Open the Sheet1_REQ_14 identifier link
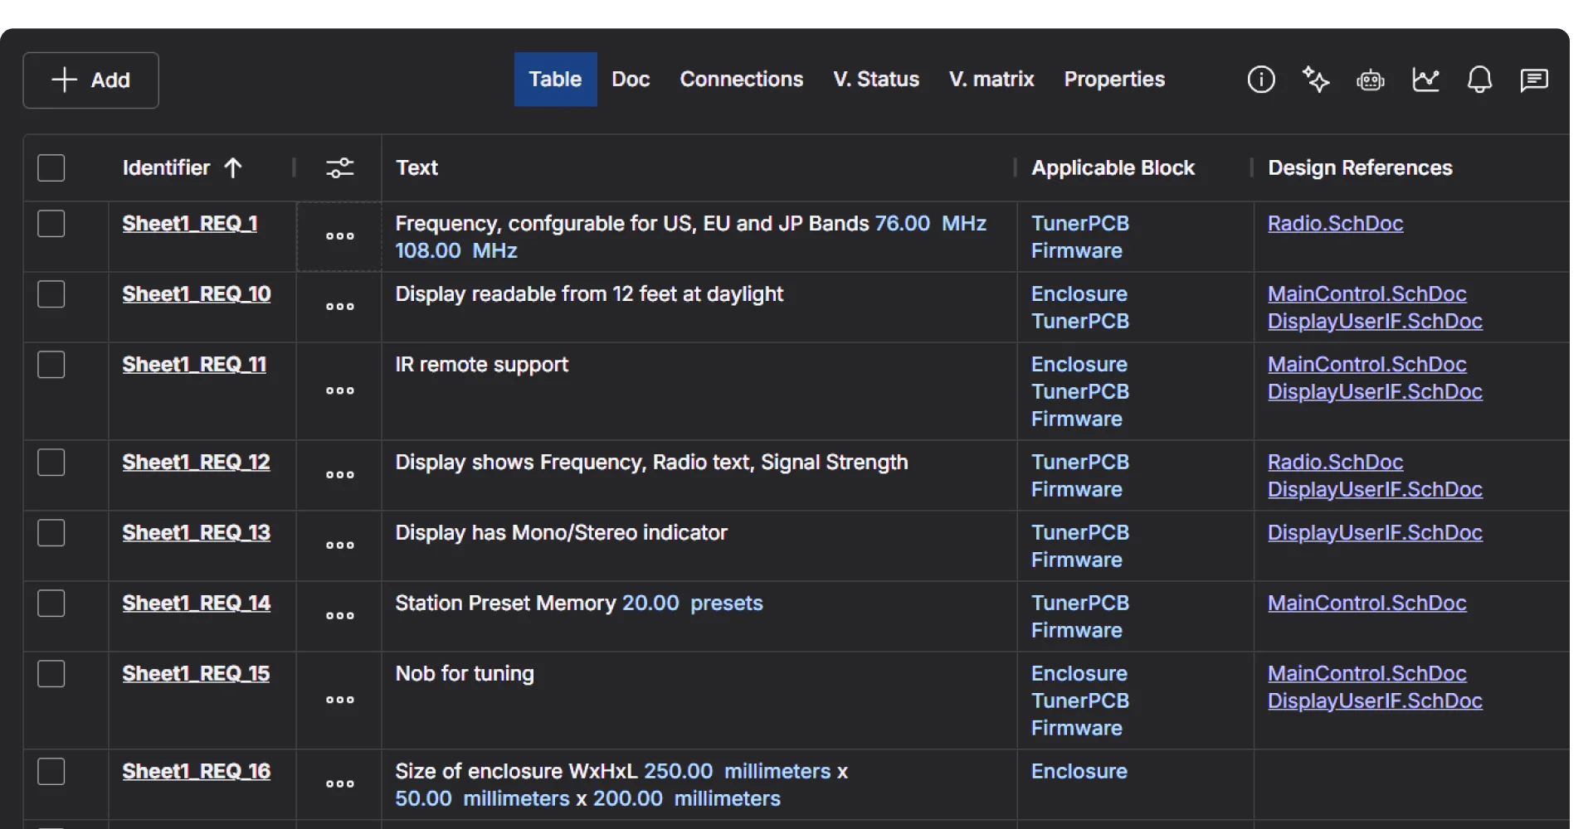The height and width of the screenshot is (829, 1593). tap(197, 604)
